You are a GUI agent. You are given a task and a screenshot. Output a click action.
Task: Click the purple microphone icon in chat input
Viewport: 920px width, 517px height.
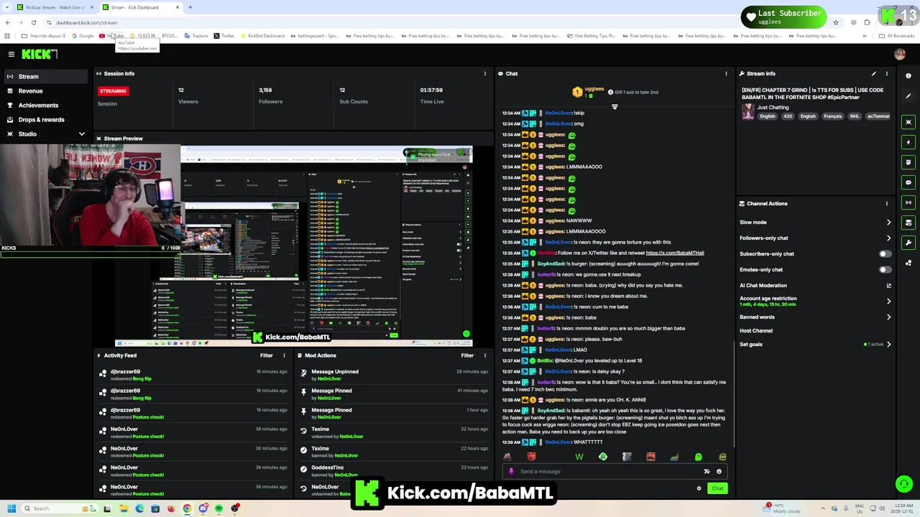tap(511, 472)
